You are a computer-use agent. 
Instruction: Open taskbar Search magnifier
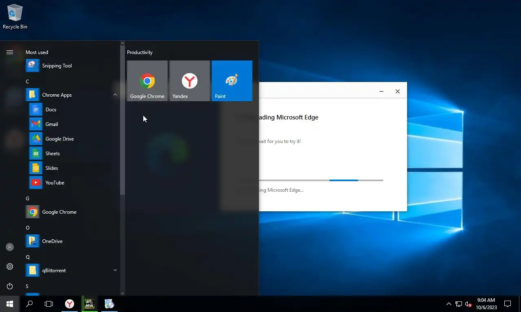(29, 304)
